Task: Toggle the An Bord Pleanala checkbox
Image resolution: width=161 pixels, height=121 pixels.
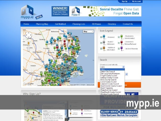Action: click(119, 49)
